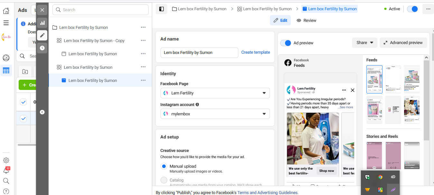Open the Settings gear icon
The width and height of the screenshot is (434, 195).
pos(6,160)
